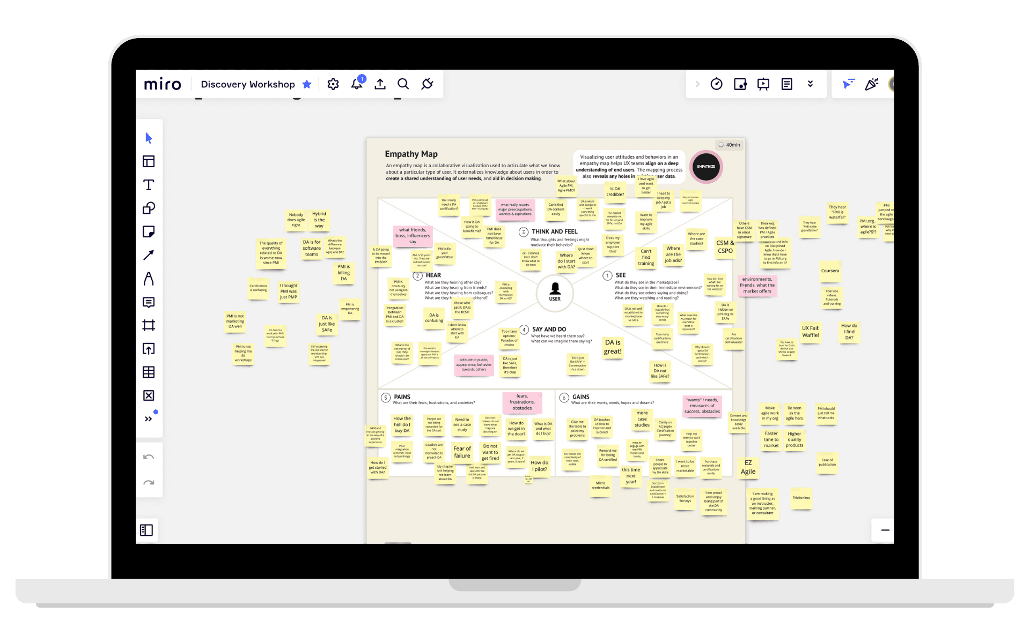Viewport: 1030px width, 643px height.
Task: Click the GAINS section heading
Action: click(x=580, y=397)
